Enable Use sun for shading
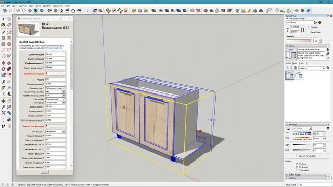This screenshot has width=333, height=187. 297,156
